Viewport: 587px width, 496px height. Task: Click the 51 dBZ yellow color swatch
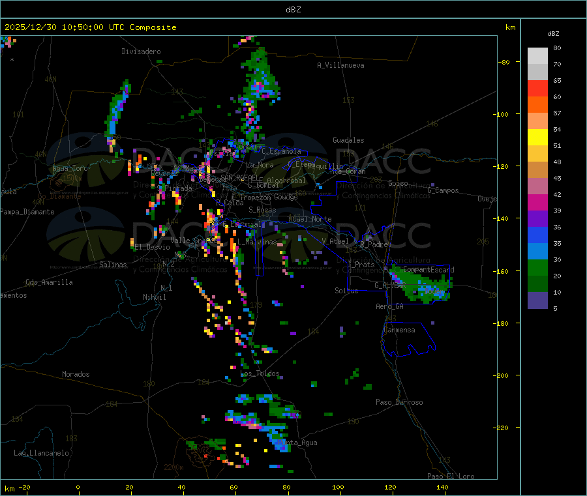click(x=537, y=138)
